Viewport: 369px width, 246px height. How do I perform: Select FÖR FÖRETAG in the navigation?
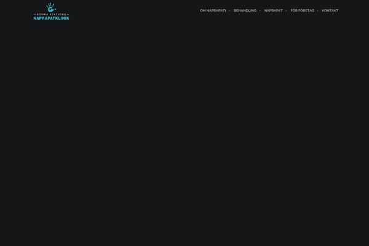click(302, 10)
